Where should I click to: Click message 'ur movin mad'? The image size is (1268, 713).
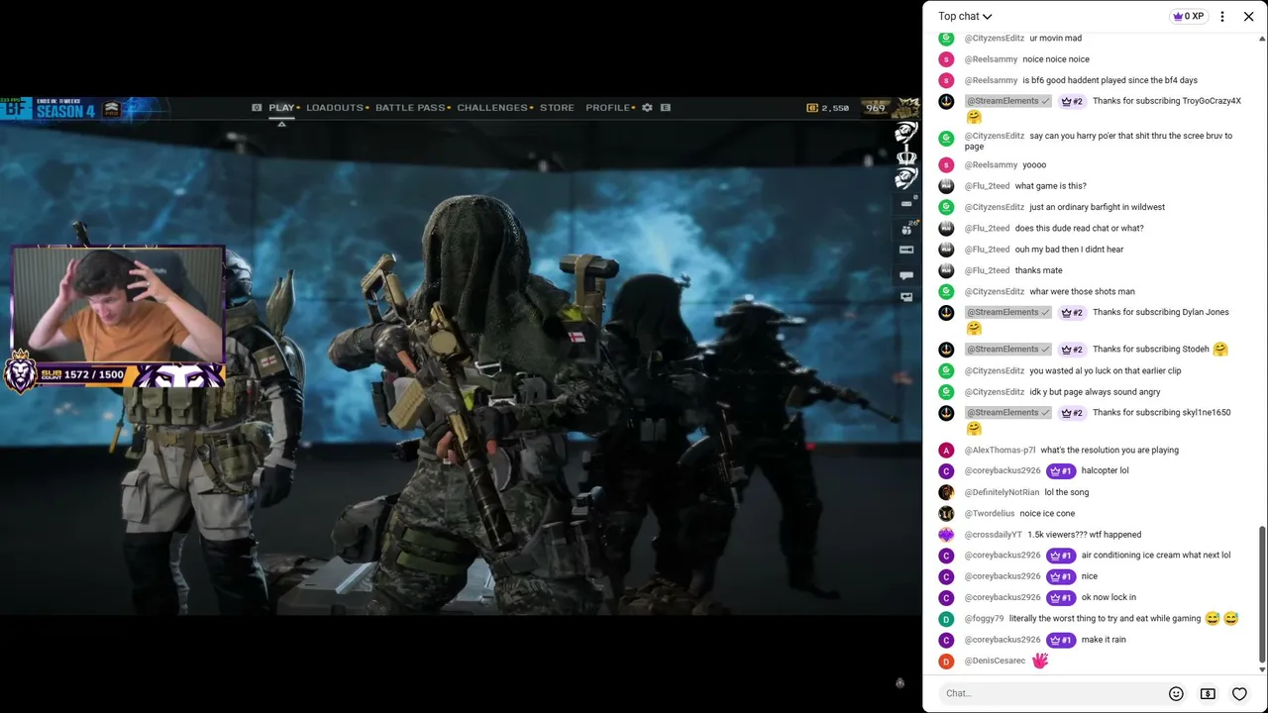pyautogui.click(x=1055, y=39)
